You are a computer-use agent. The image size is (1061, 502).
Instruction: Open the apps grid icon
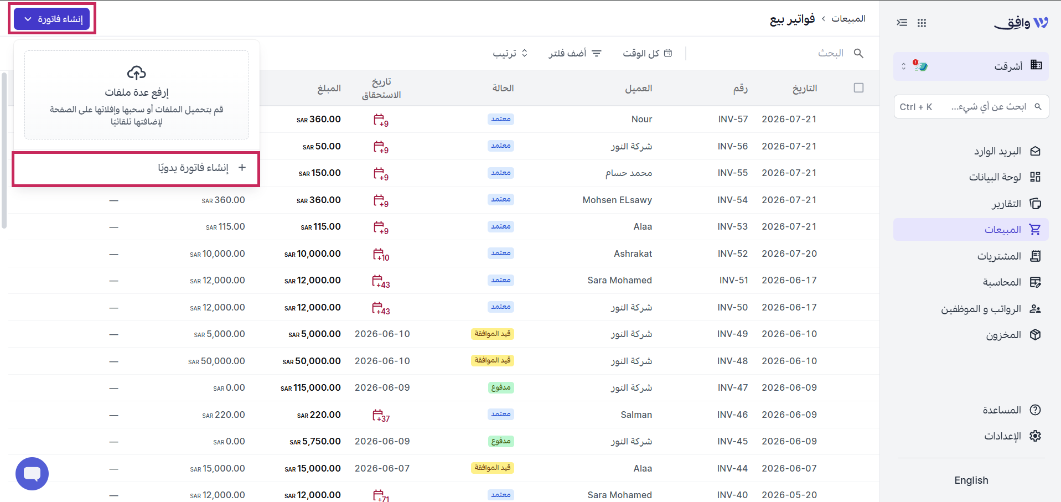pos(922,23)
